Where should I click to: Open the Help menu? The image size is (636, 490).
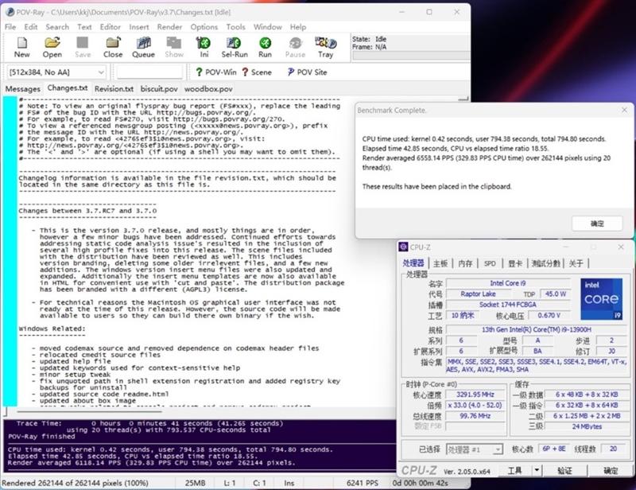[x=298, y=27]
